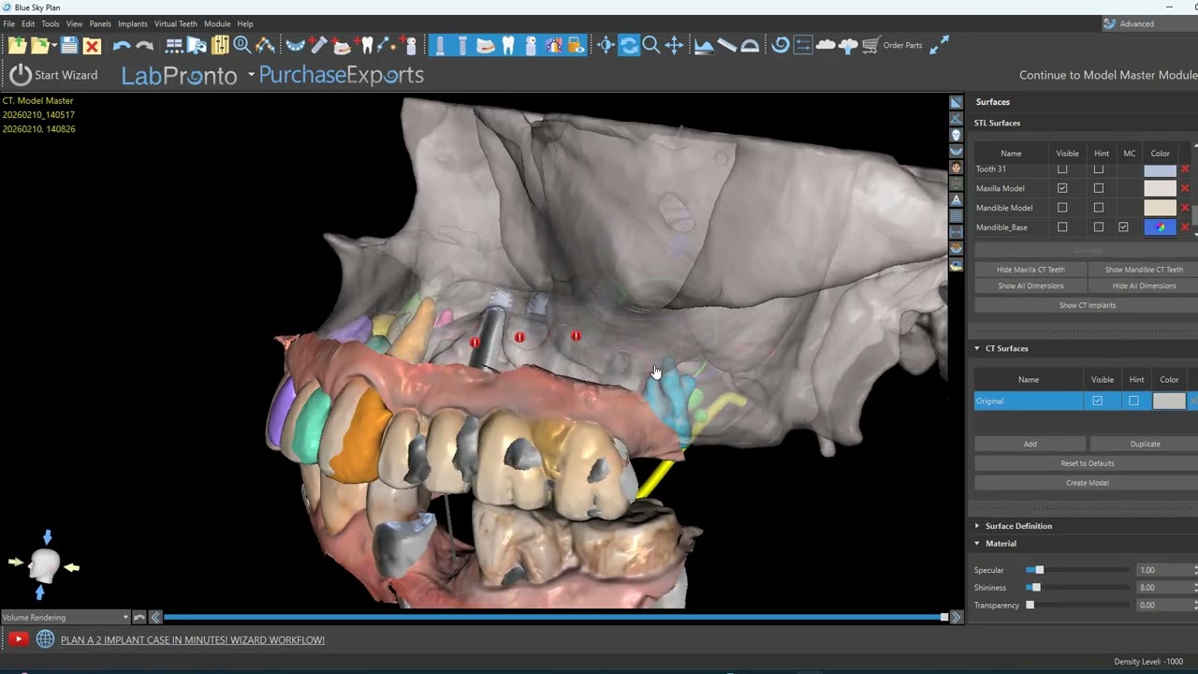This screenshot has width=1198, height=674.
Task: Click the density histogram icon
Action: [x=704, y=45]
